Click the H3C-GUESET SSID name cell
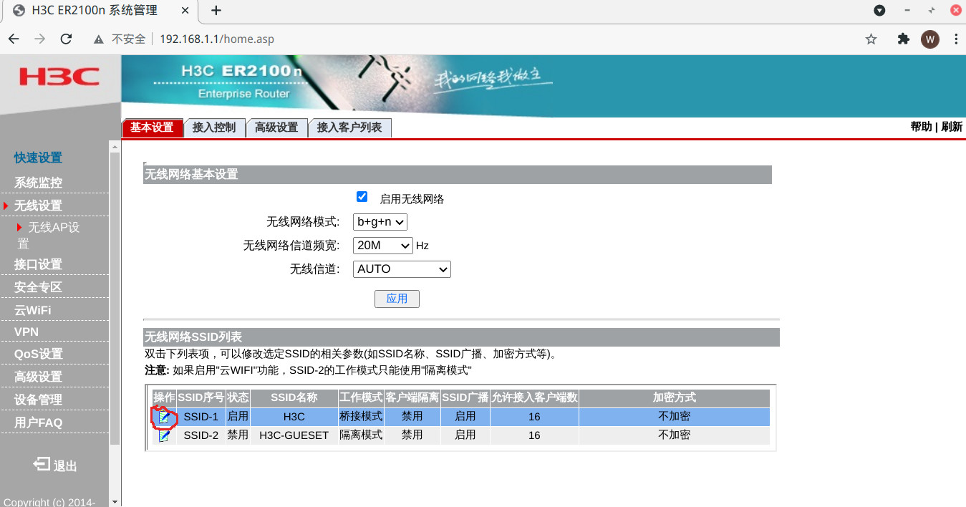The width and height of the screenshot is (966, 507). coord(294,435)
